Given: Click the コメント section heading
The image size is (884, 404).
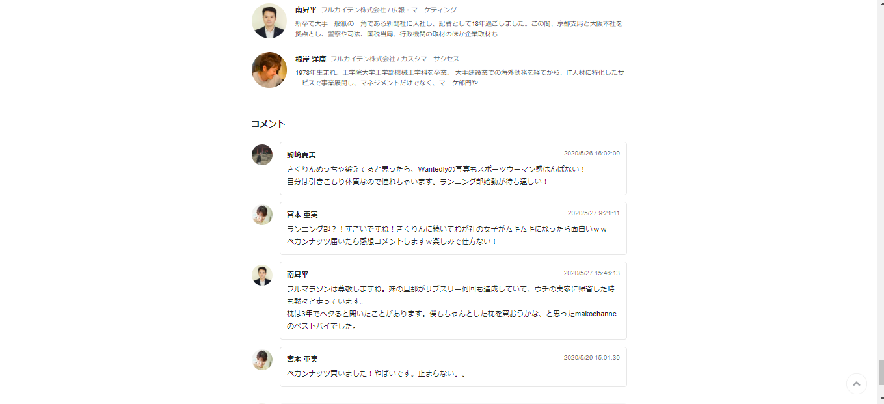Looking at the screenshot, I should click(268, 124).
